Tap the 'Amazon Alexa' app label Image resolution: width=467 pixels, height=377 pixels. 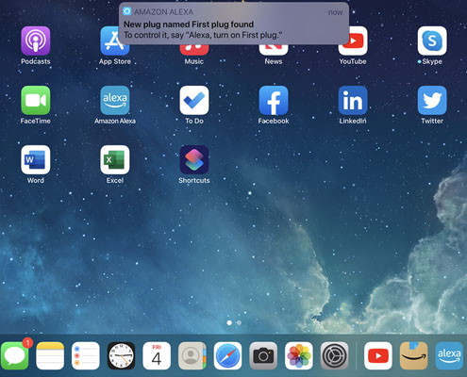pos(115,121)
